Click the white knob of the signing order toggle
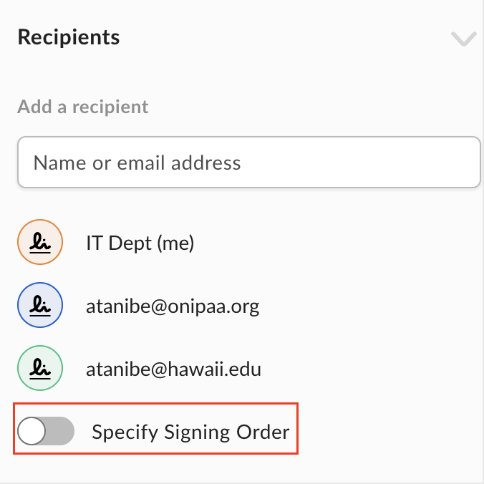The width and height of the screenshot is (484, 484). click(x=32, y=431)
